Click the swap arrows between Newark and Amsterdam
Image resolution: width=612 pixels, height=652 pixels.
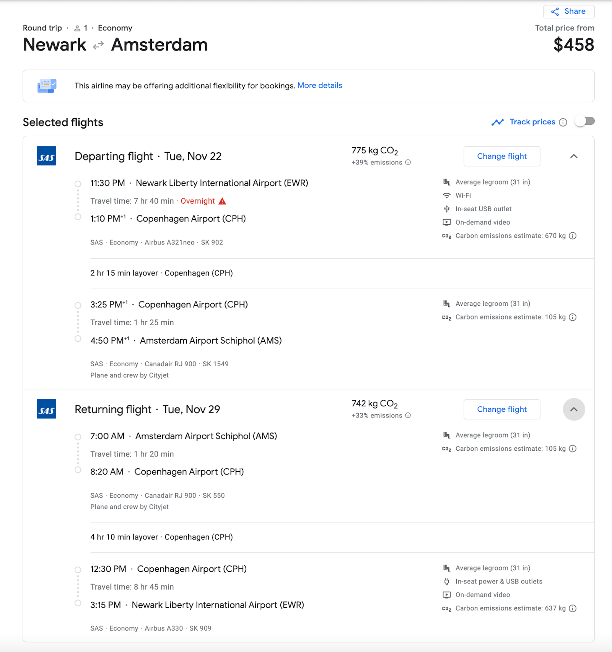pos(98,45)
